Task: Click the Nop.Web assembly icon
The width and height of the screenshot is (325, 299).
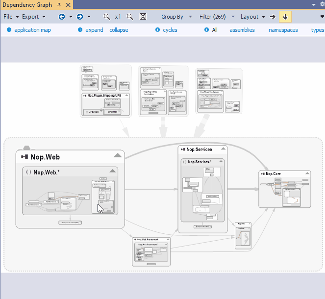Action: tap(25, 157)
